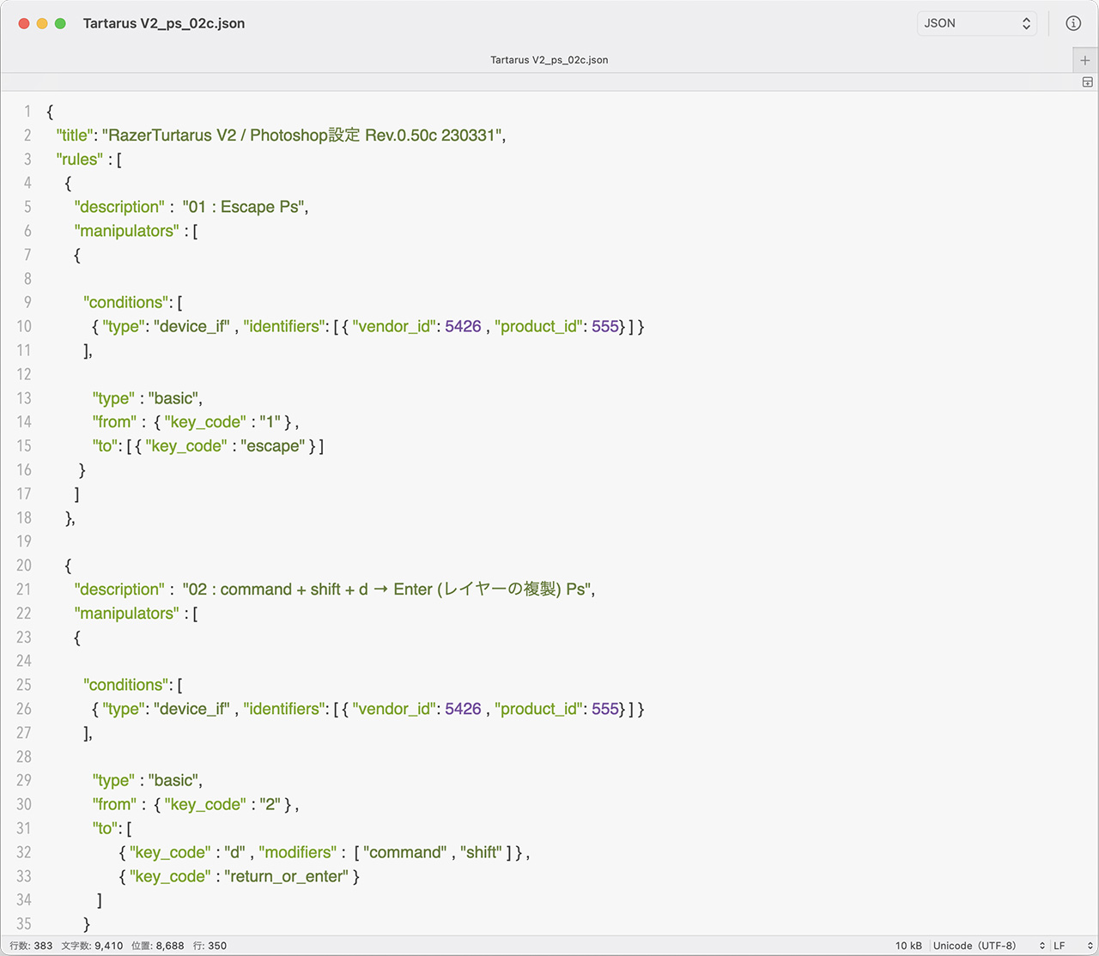
Task: Click the "rules" key on line 3
Action: (x=80, y=159)
